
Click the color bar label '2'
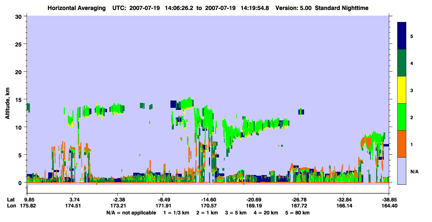412,117
